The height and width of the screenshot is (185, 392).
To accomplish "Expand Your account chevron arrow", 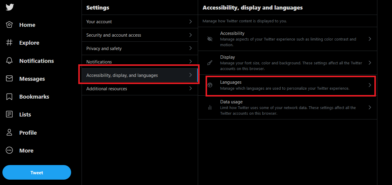I will [x=191, y=21].
